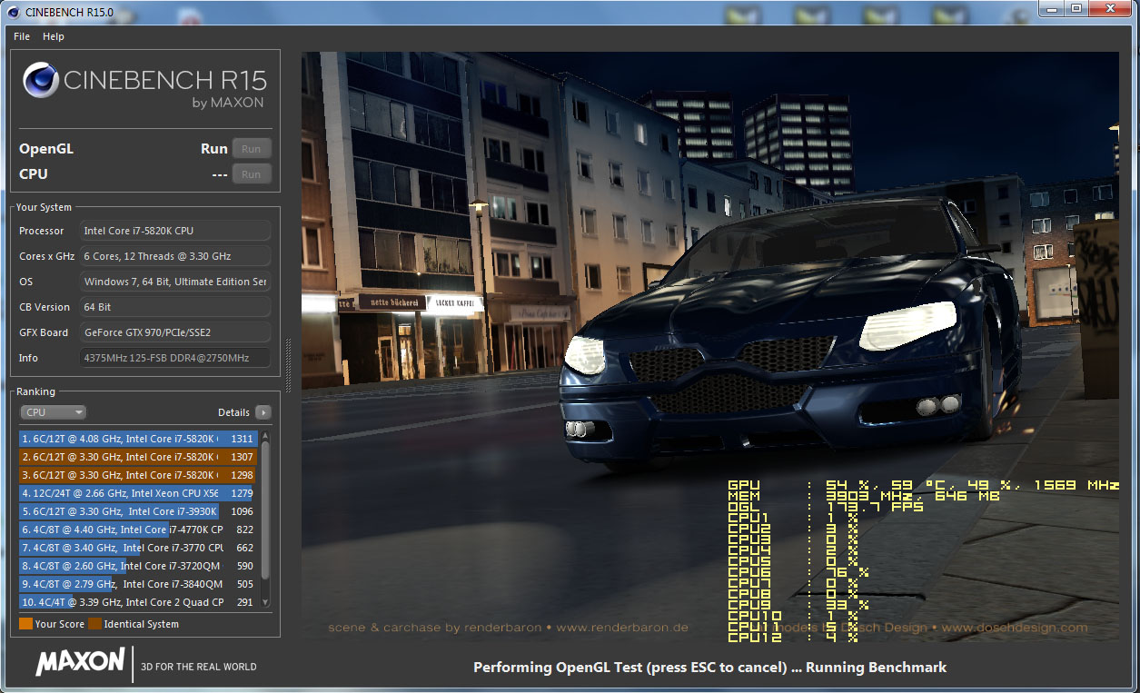Select ranking row 9 i7-3840QM 505
The image size is (1140, 693).
pos(138,584)
